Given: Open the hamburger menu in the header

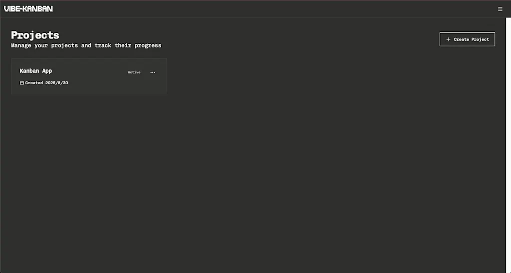Looking at the screenshot, I should coord(500,9).
